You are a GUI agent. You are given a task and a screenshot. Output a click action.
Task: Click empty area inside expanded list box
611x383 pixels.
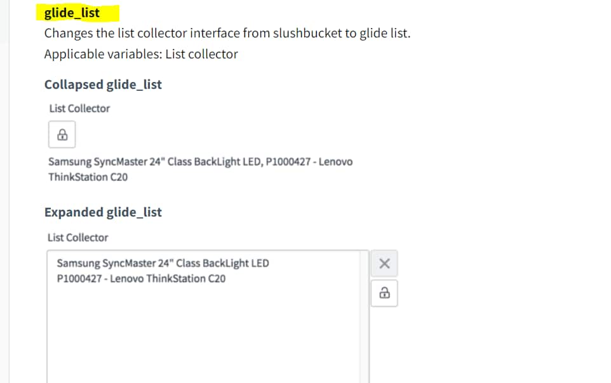click(203, 335)
